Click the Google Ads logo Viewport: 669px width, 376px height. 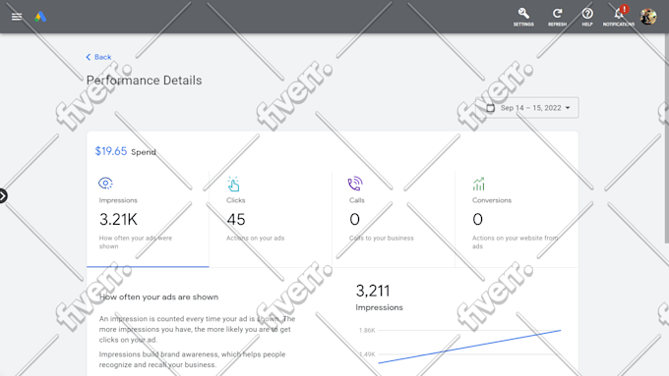[40, 17]
